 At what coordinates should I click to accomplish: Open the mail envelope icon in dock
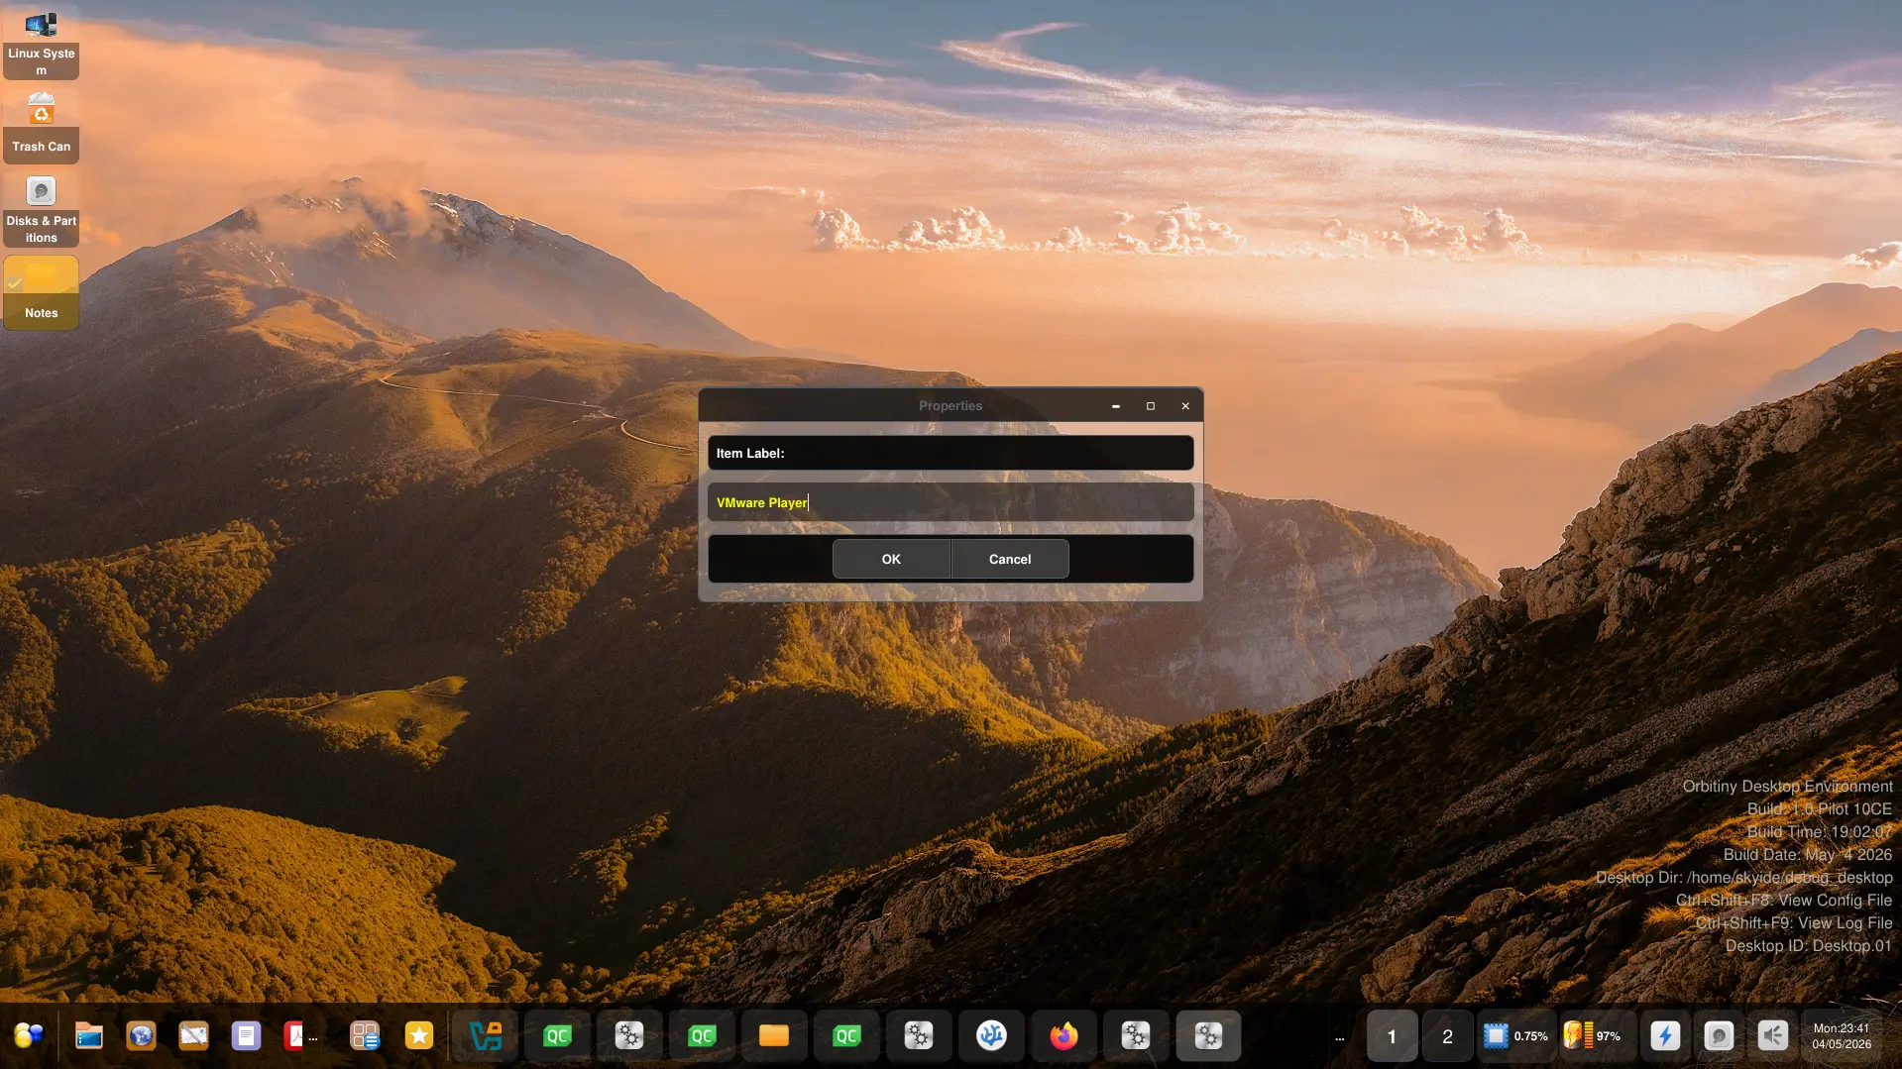194,1036
